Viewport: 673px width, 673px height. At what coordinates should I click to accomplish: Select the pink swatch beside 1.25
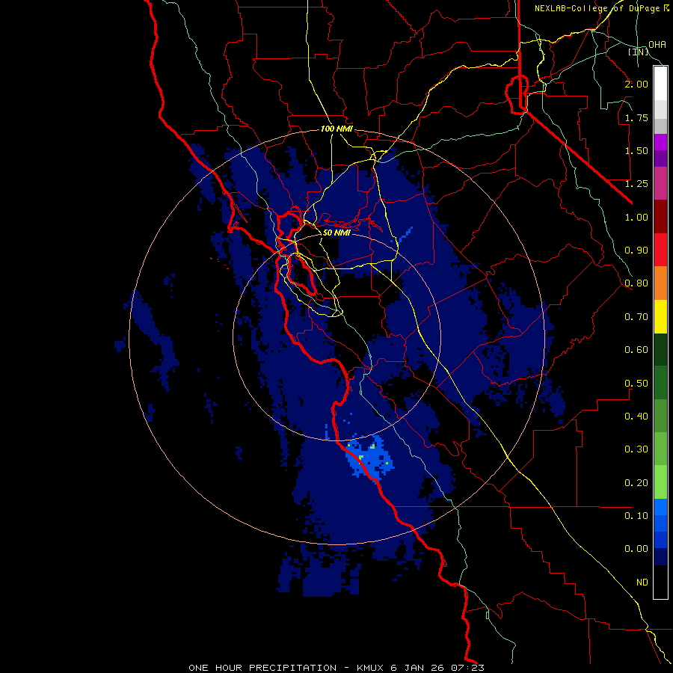(660, 184)
